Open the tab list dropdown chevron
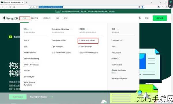 pos(151,2)
